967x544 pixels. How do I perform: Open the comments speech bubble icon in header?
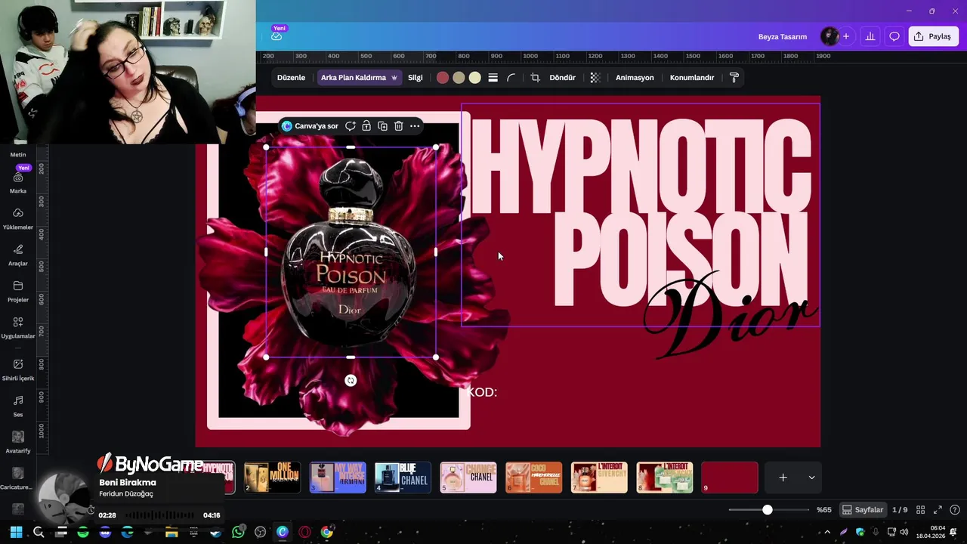coord(894,36)
